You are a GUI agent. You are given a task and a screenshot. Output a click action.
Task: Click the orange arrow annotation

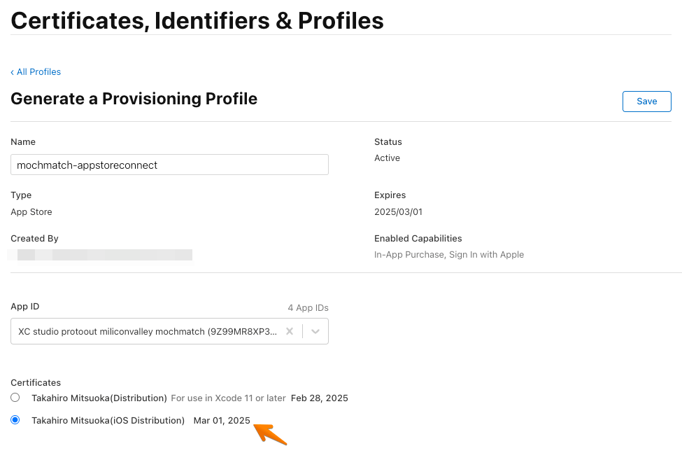click(x=270, y=434)
